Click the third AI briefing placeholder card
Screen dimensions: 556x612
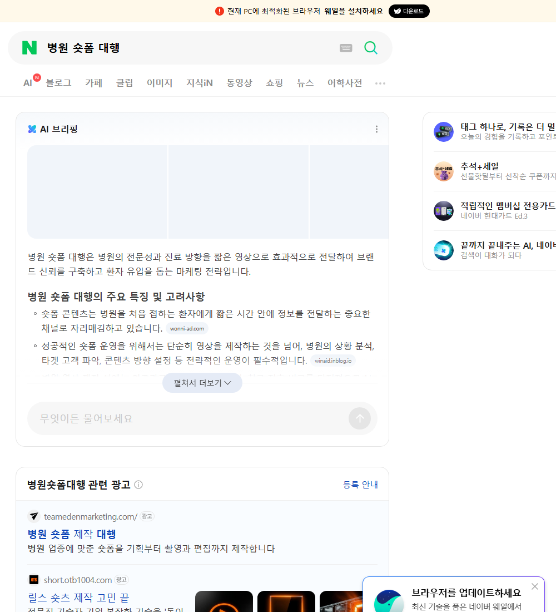coord(349,192)
